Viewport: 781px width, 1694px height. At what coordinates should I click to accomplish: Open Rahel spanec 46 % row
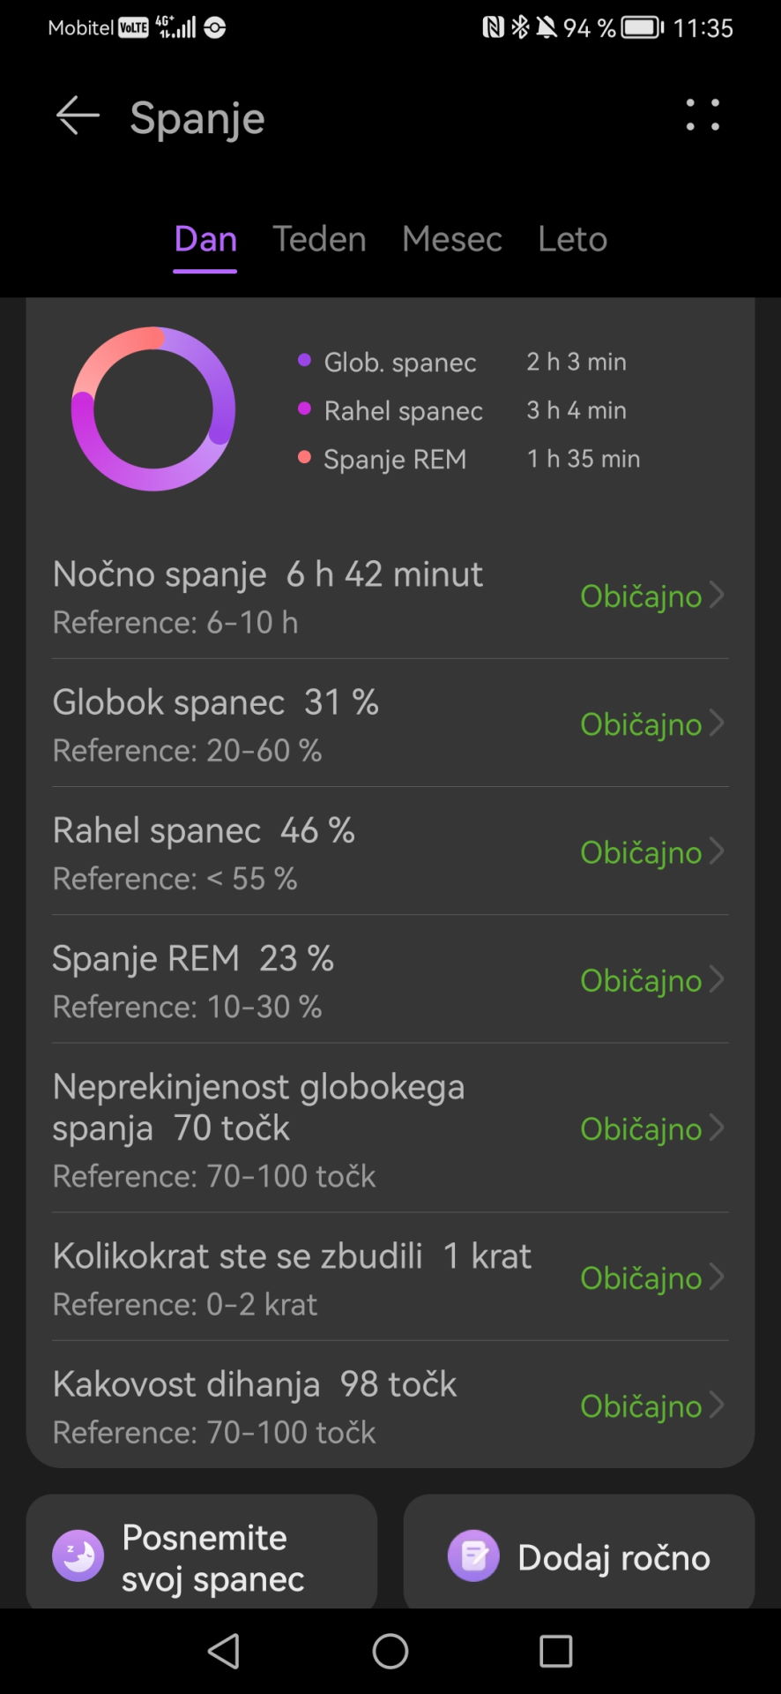(390, 851)
